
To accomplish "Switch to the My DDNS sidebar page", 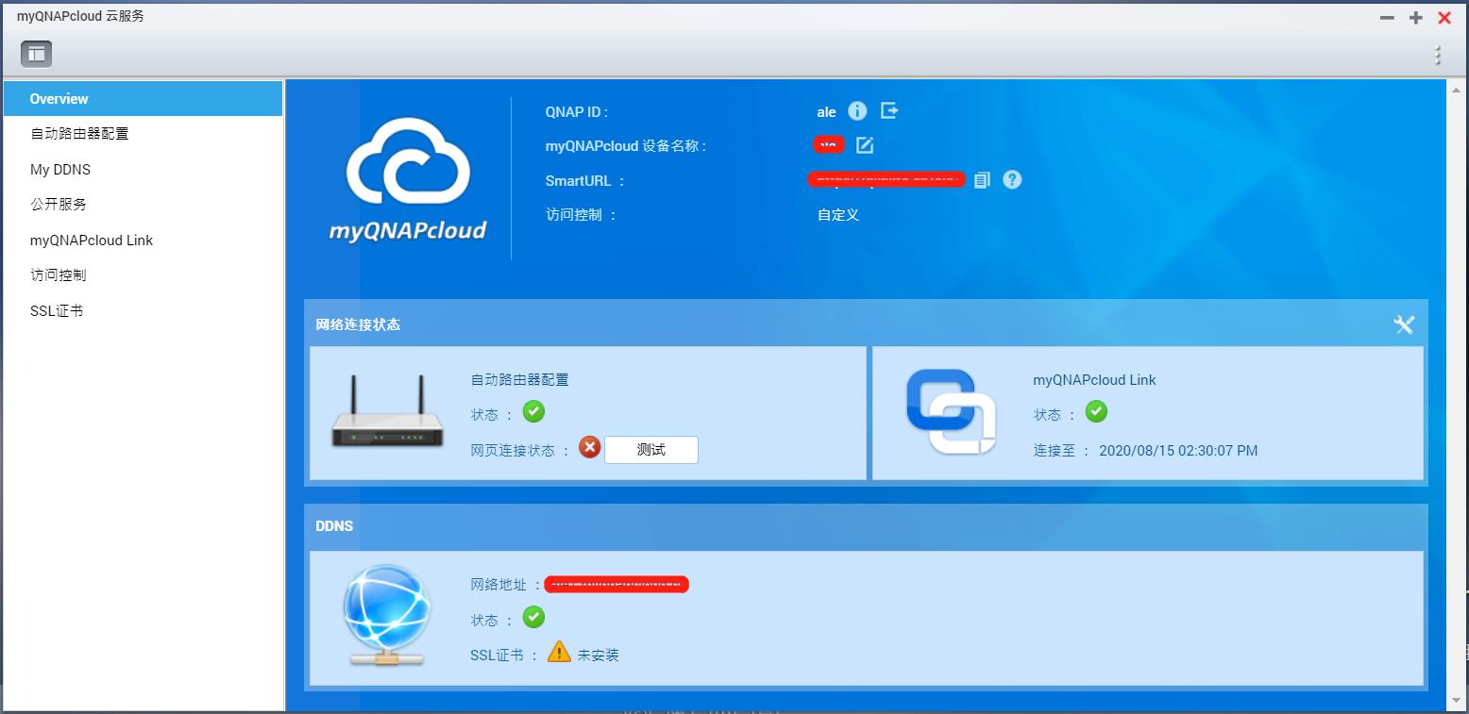I will pos(59,169).
